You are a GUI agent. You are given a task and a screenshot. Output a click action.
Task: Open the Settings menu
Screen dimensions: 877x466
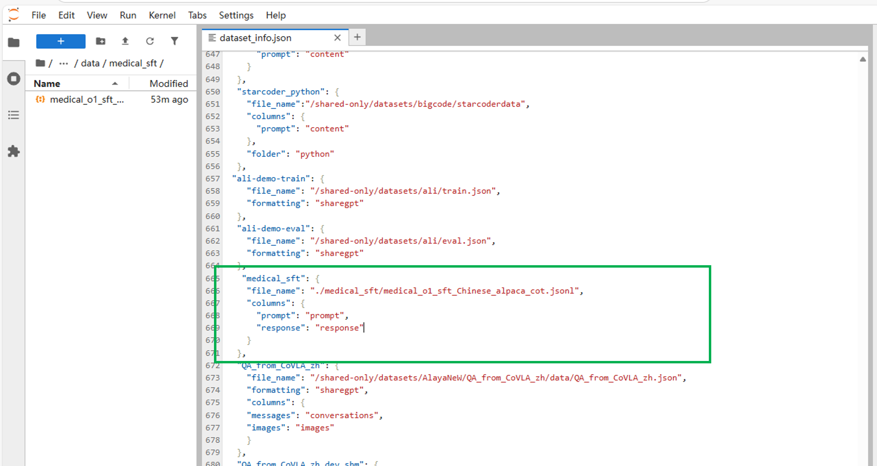click(x=236, y=15)
